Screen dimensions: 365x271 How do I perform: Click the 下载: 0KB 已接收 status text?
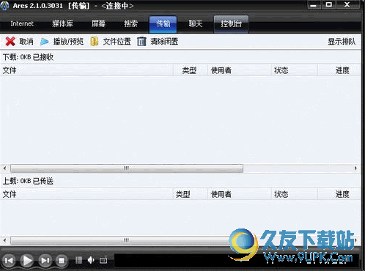[28, 57]
